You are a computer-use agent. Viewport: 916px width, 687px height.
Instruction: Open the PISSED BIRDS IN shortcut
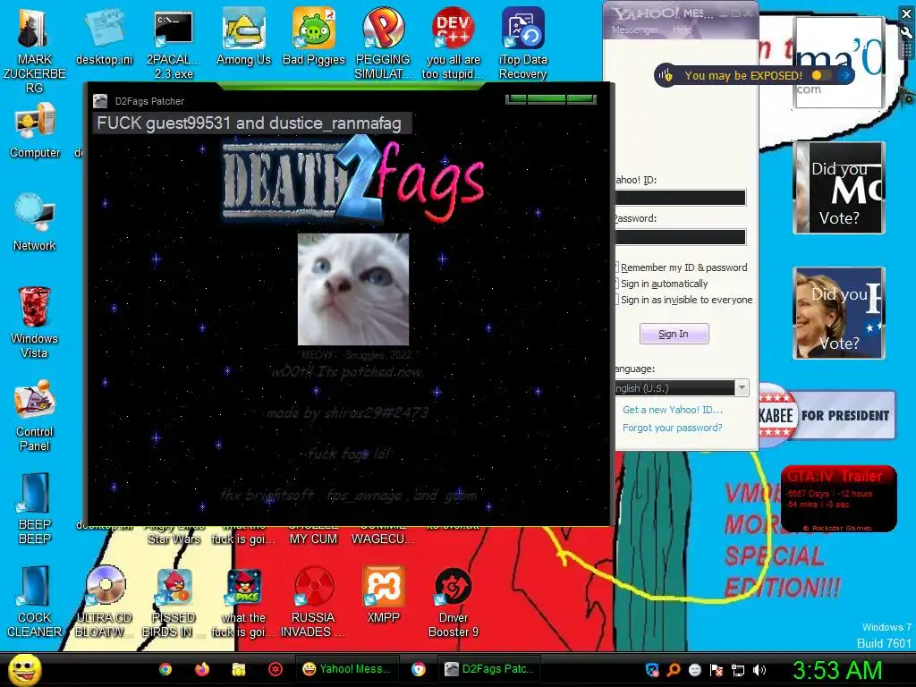coord(174,602)
